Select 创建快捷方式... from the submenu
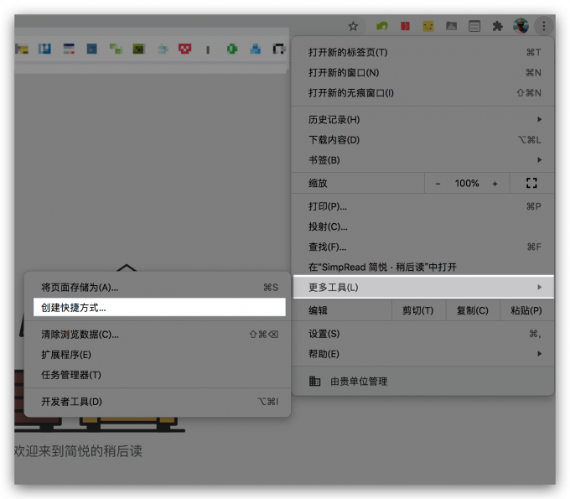The width and height of the screenshot is (570, 499). point(159,308)
